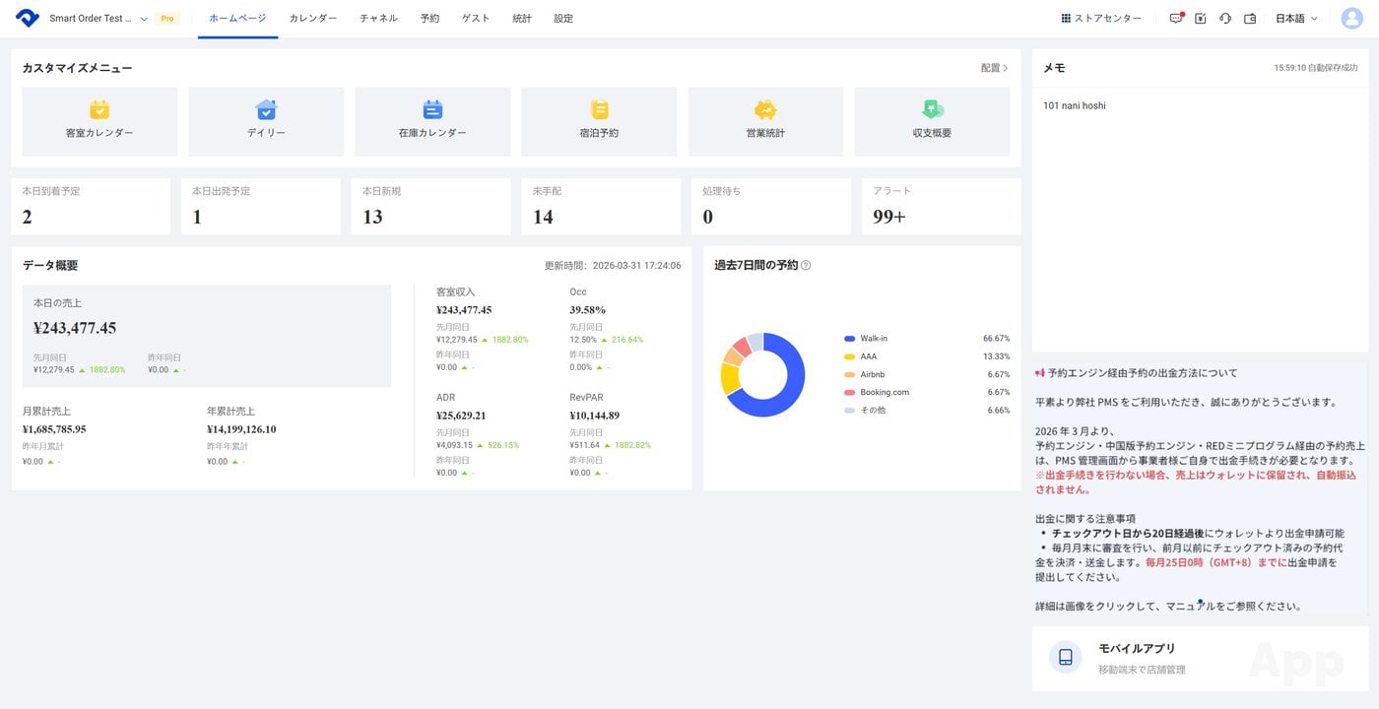Expand the 日本語 language dropdown
The image size is (1379, 709).
point(1296,19)
